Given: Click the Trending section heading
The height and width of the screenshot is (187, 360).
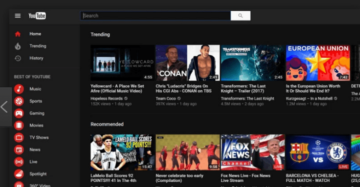Looking at the screenshot, I should [x=100, y=34].
